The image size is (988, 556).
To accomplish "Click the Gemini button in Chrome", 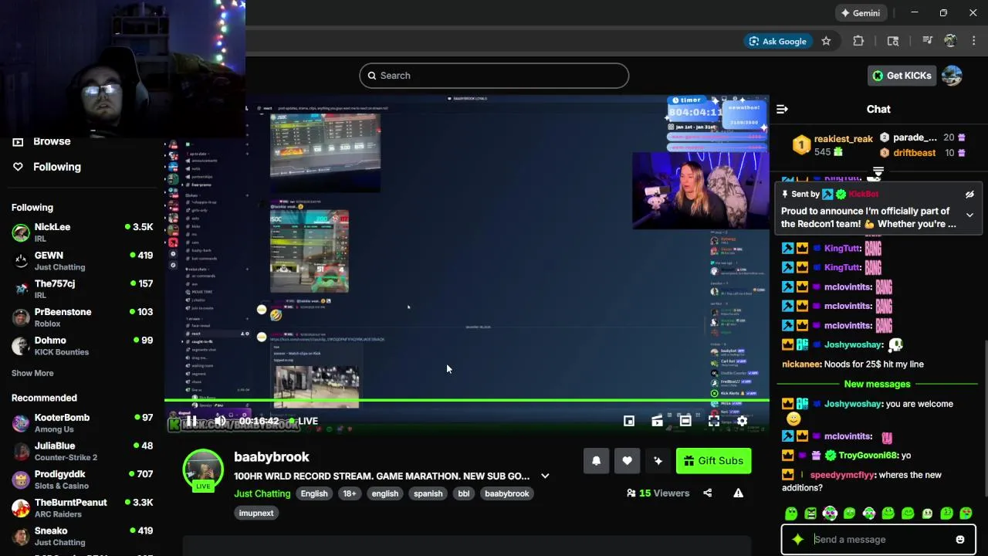I will pyautogui.click(x=861, y=13).
